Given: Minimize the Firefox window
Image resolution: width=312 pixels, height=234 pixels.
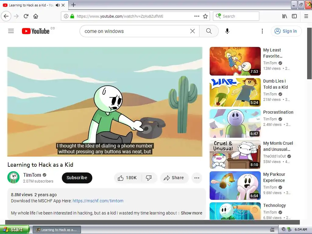Looking at the screenshot, I should (294, 5).
